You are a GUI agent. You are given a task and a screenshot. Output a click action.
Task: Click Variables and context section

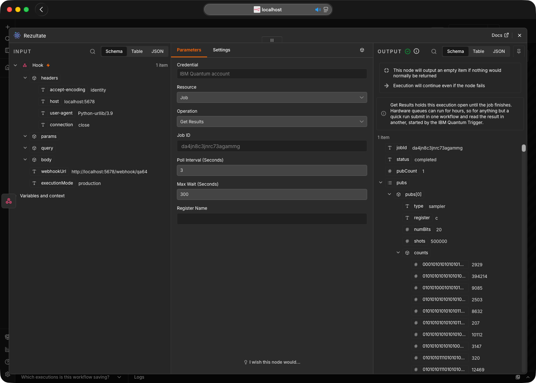pyautogui.click(x=42, y=196)
